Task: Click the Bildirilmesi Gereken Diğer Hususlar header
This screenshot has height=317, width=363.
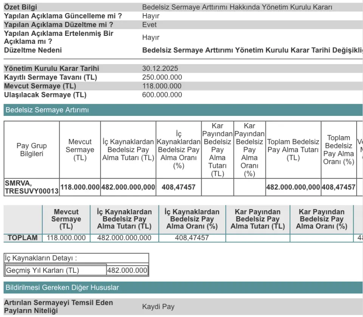Action: pos(62,288)
